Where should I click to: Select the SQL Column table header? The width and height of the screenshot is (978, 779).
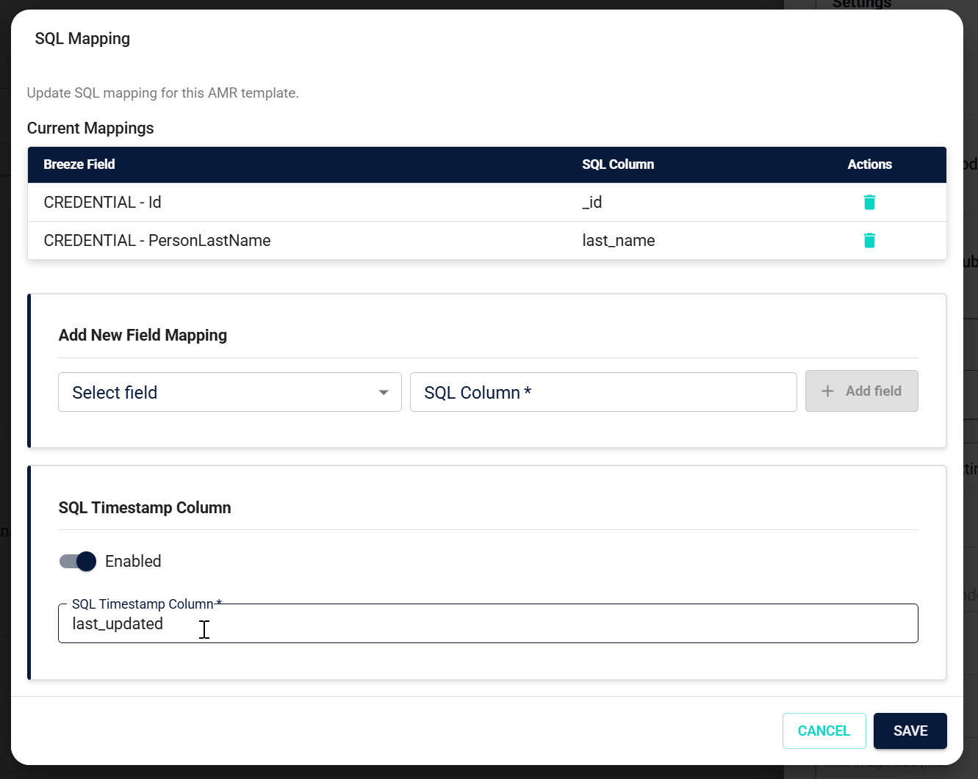(618, 164)
